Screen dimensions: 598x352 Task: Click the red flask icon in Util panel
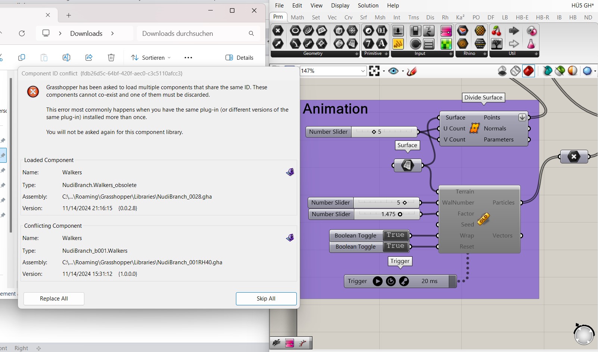pyautogui.click(x=530, y=44)
